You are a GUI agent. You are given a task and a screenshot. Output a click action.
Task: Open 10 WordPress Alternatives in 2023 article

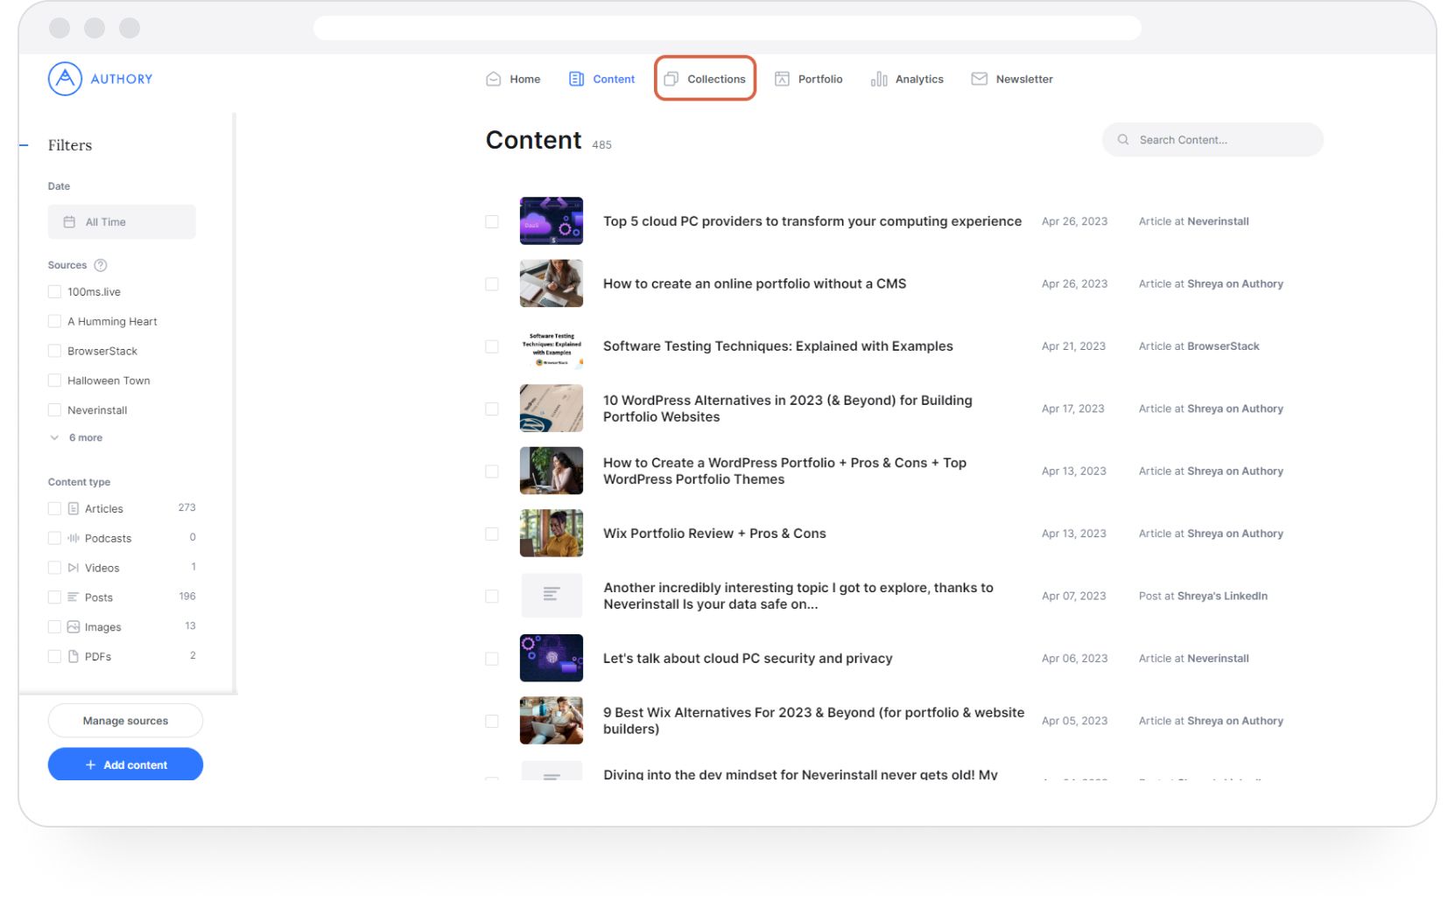[788, 409]
